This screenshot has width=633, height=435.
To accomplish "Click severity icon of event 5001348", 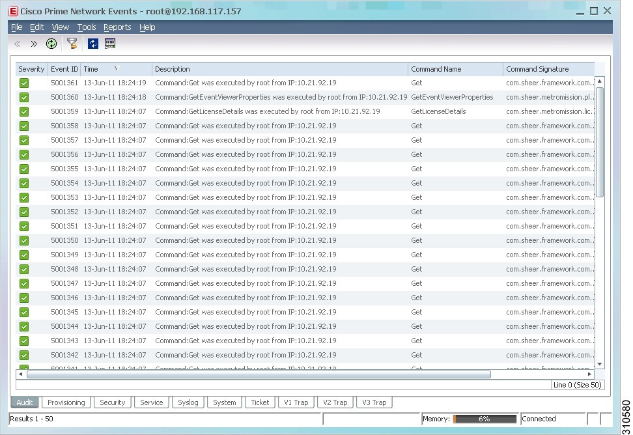I will [x=24, y=269].
